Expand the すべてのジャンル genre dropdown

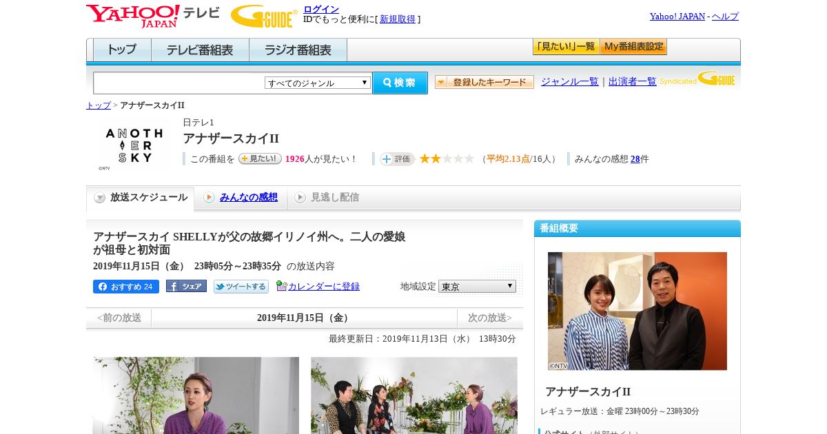tap(318, 83)
